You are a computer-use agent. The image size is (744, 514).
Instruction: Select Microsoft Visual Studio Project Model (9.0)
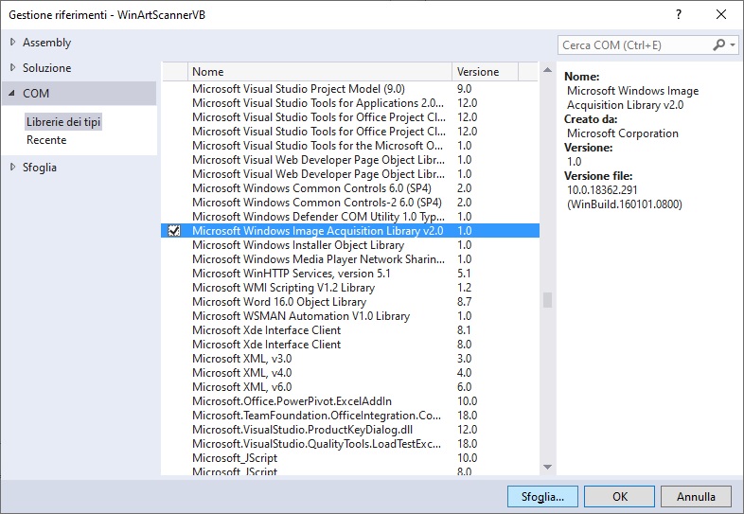point(350,89)
